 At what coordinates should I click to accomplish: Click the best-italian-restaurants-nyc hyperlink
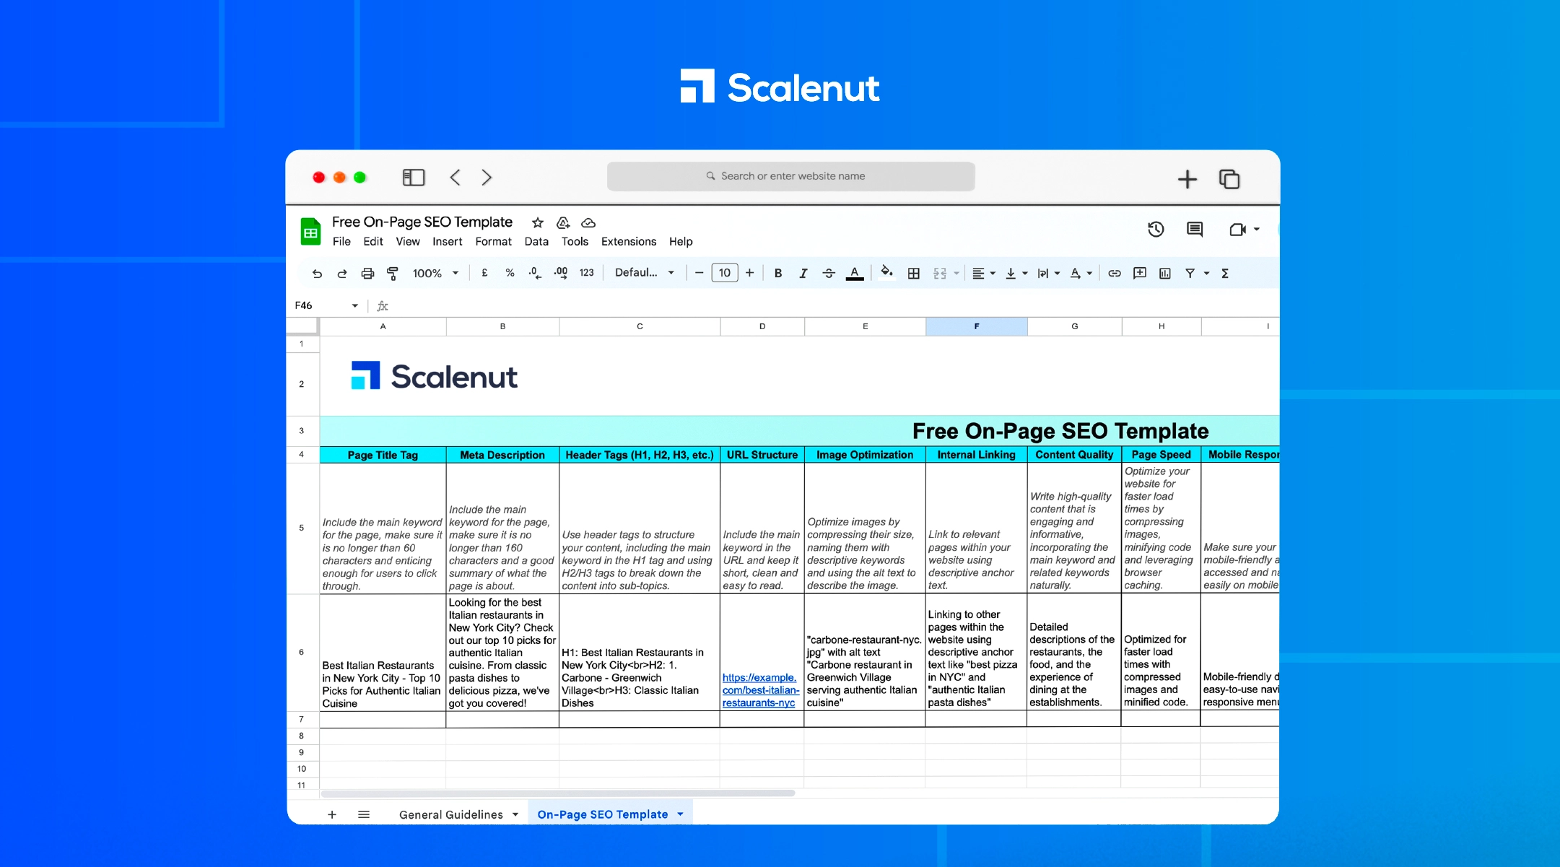(760, 690)
